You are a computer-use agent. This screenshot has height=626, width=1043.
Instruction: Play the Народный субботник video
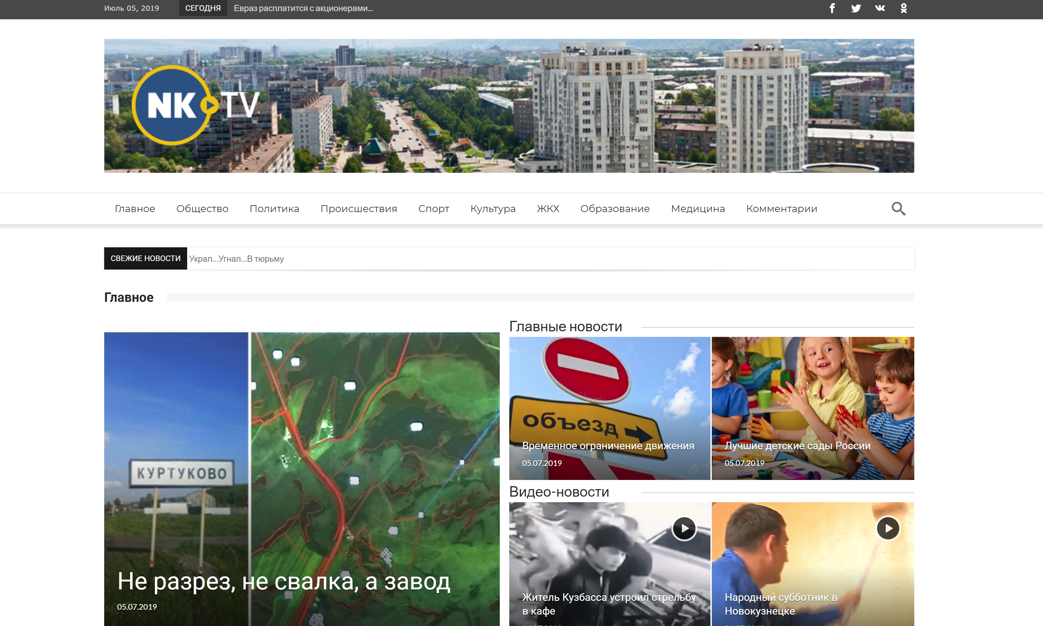coord(888,528)
